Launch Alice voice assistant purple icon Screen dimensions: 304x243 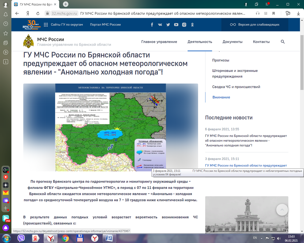(6, 228)
